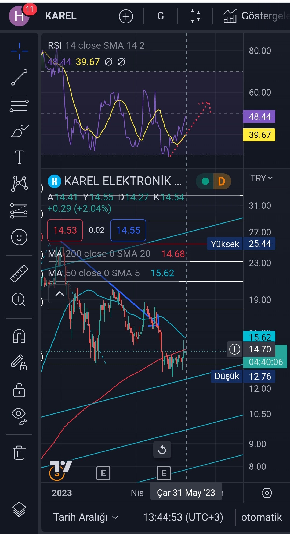Screen dimensions: 290x534
Task: Add a symbol to compare
Action: (x=126, y=16)
